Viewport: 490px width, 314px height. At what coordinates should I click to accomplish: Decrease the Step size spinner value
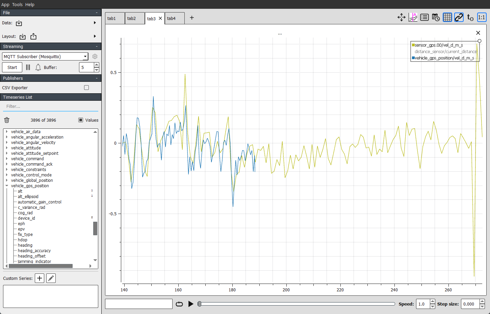[482, 306]
